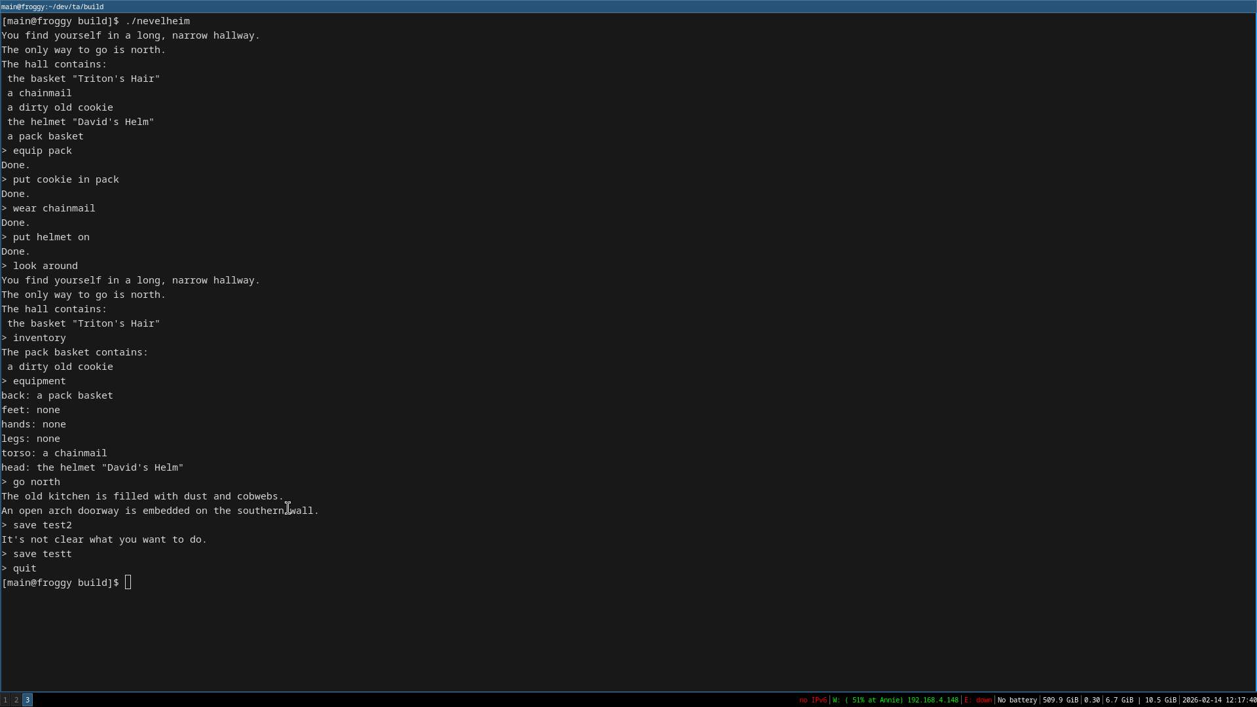This screenshot has height=707, width=1257.
Task: Click the 'look around' command line
Action: (x=45, y=266)
